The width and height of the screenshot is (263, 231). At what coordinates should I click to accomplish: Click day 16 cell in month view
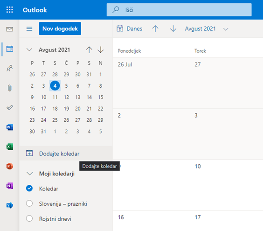pos(151,221)
